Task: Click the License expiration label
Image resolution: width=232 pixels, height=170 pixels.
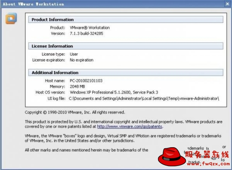Action: coord(49,60)
